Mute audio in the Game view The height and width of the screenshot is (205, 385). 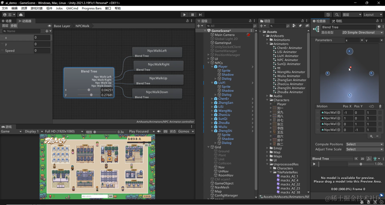coord(159,131)
